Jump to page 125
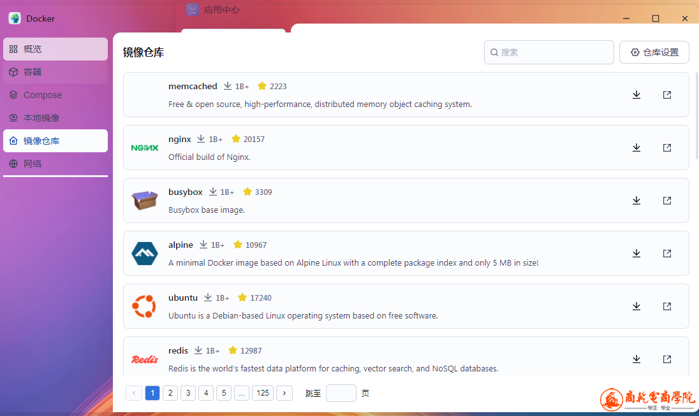 [x=263, y=393]
